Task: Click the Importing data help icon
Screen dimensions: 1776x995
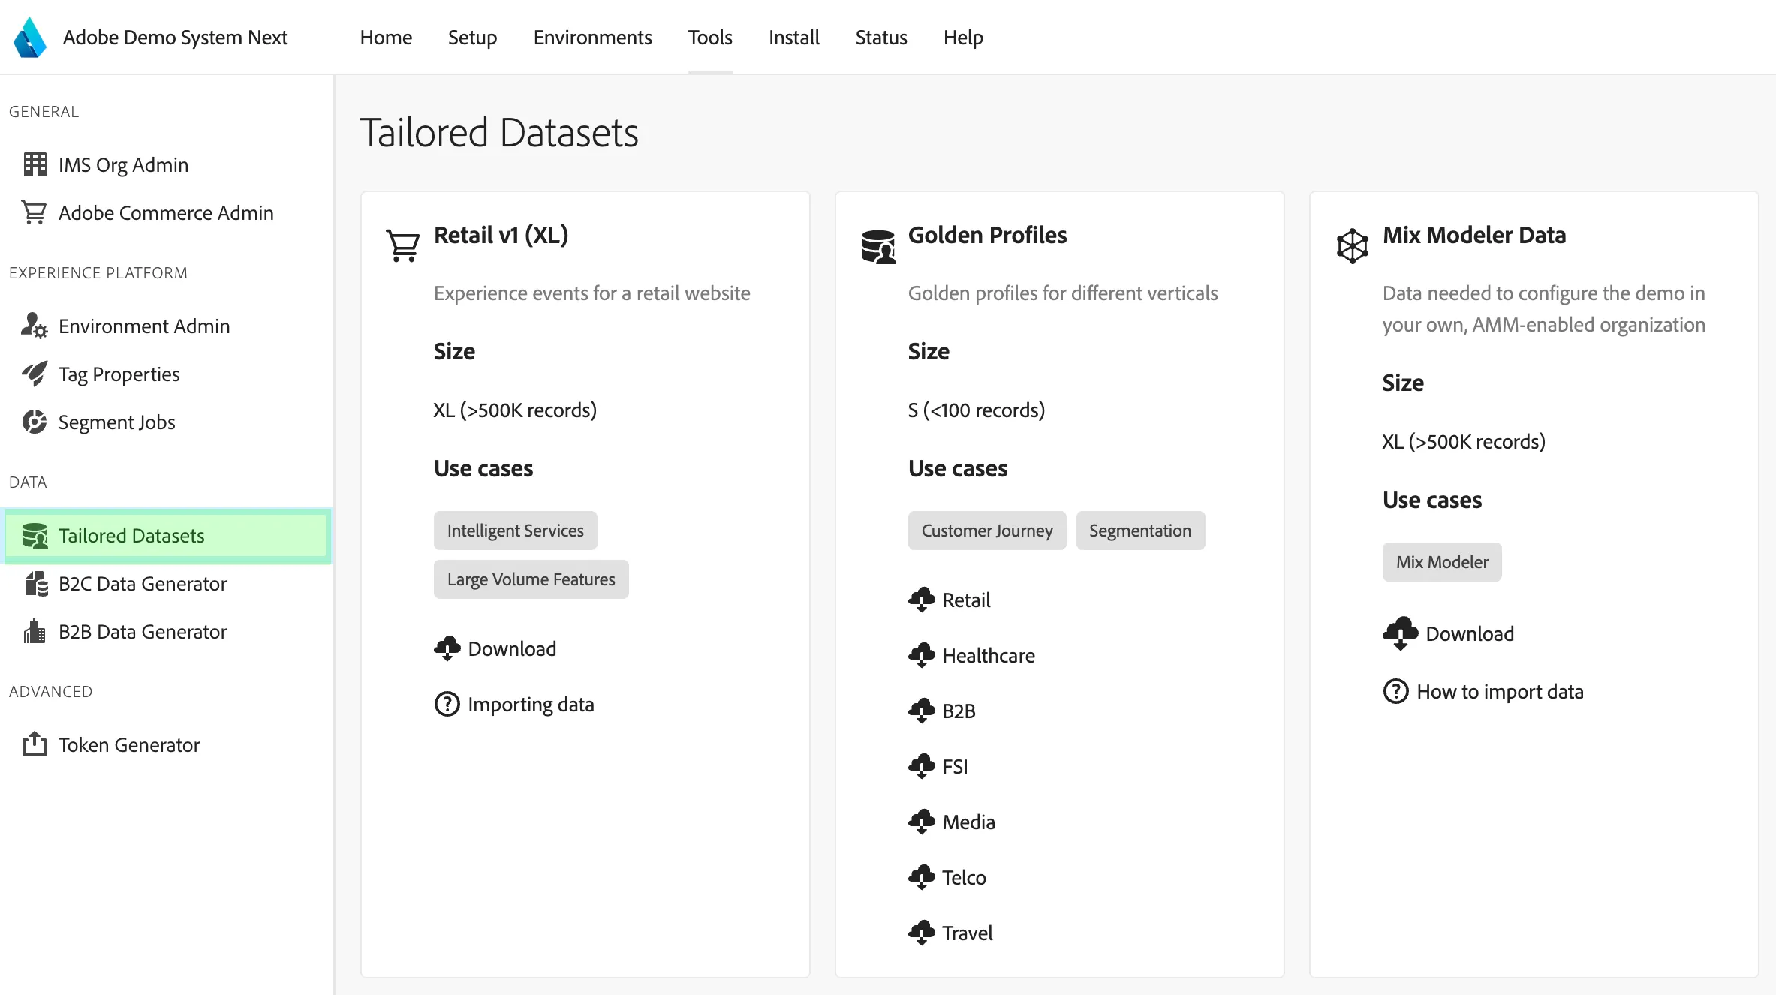Action: tap(447, 704)
